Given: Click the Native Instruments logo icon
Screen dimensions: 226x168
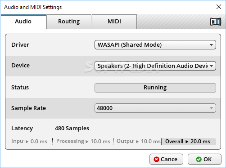Looking at the screenshot, I should point(216,22).
